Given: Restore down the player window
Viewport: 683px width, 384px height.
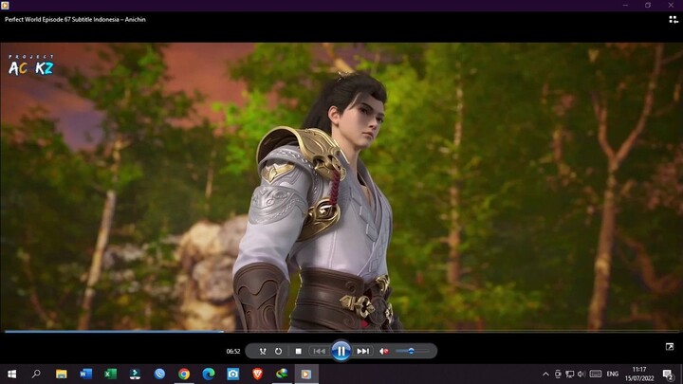Looking at the screenshot, I should (x=648, y=6).
